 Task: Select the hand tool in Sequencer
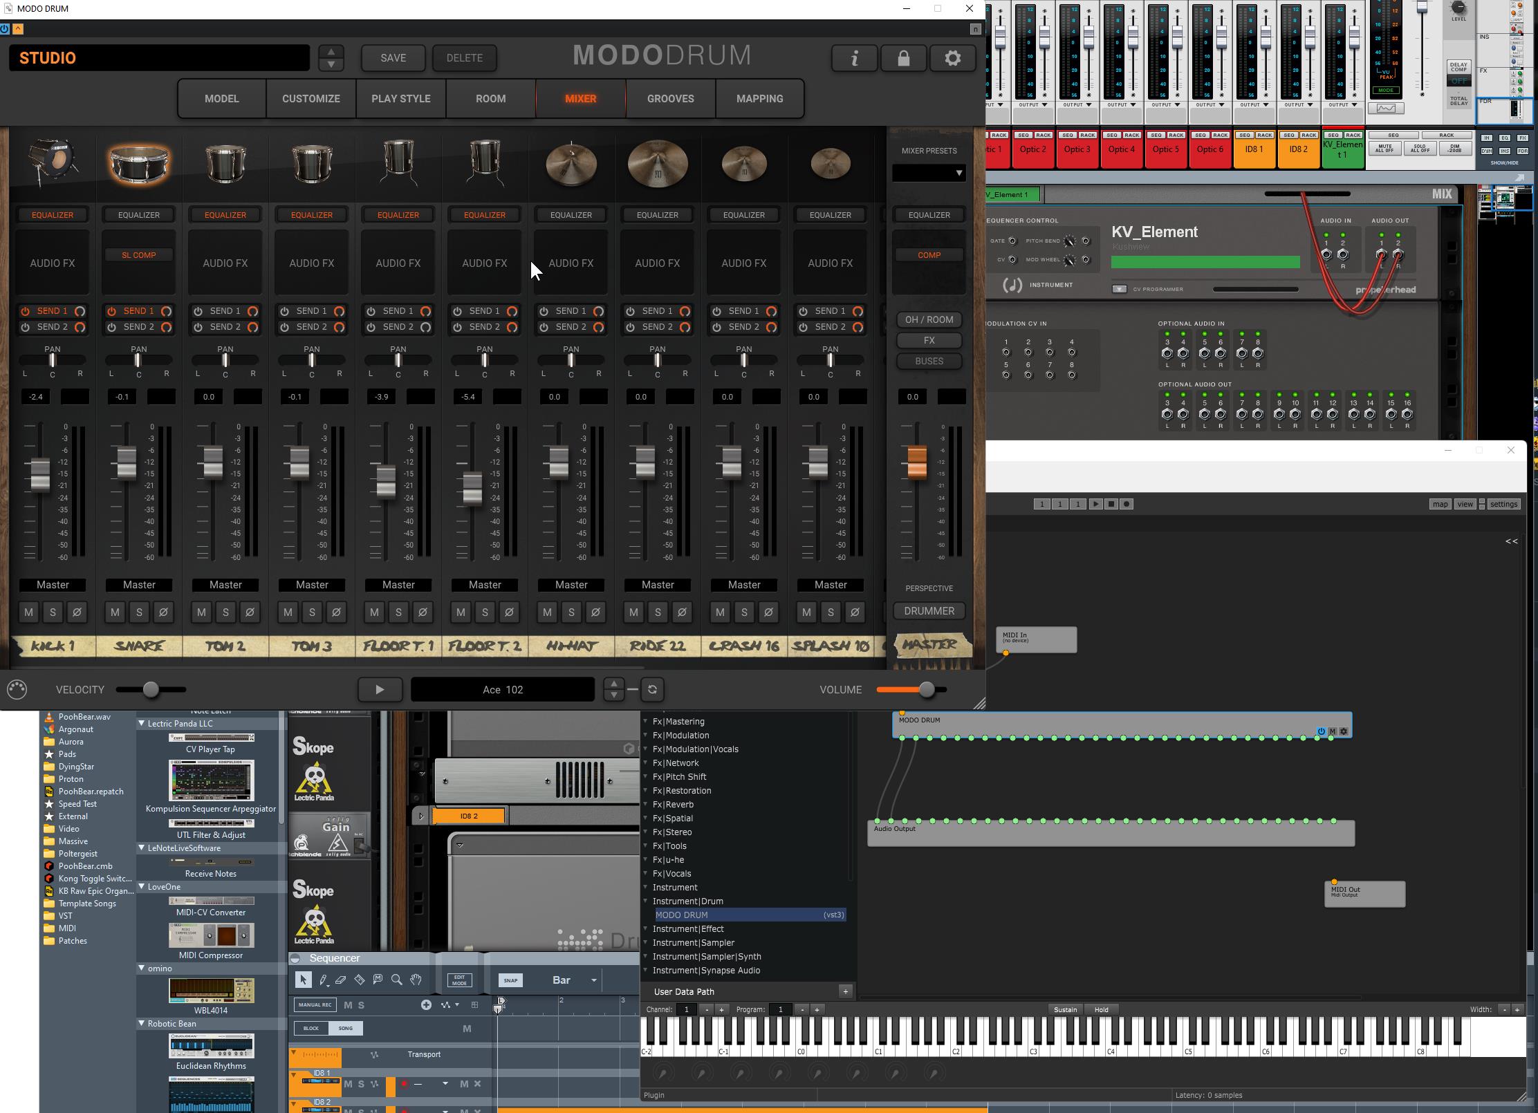pyautogui.click(x=416, y=980)
